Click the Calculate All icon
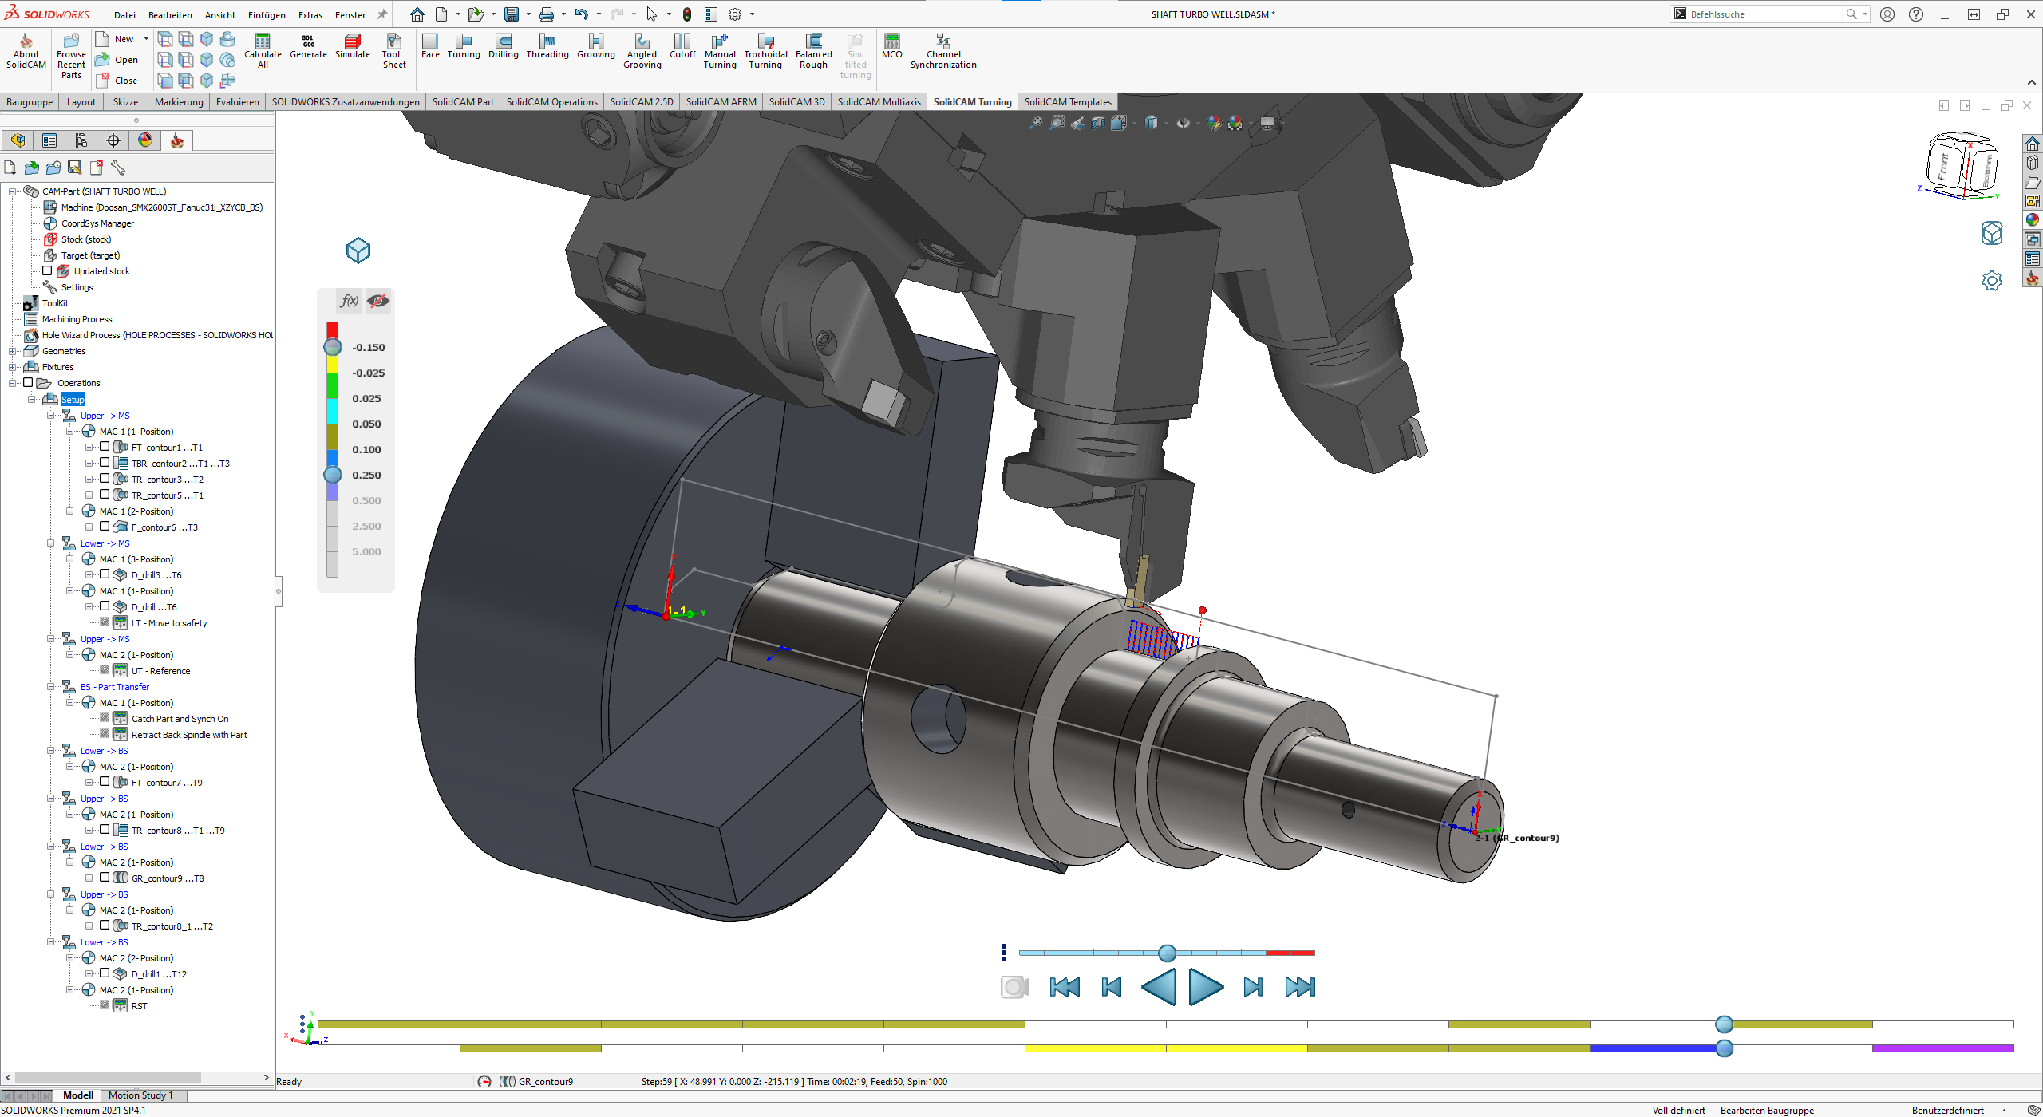The width and height of the screenshot is (2043, 1117). (263, 51)
